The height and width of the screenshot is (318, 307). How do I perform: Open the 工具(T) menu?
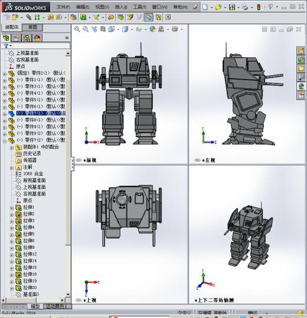click(x=139, y=7)
